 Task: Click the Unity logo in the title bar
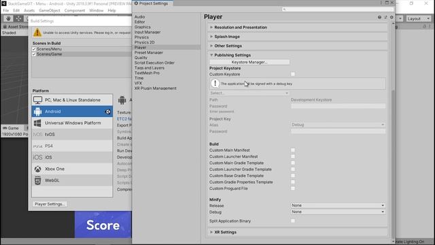coord(4,3)
